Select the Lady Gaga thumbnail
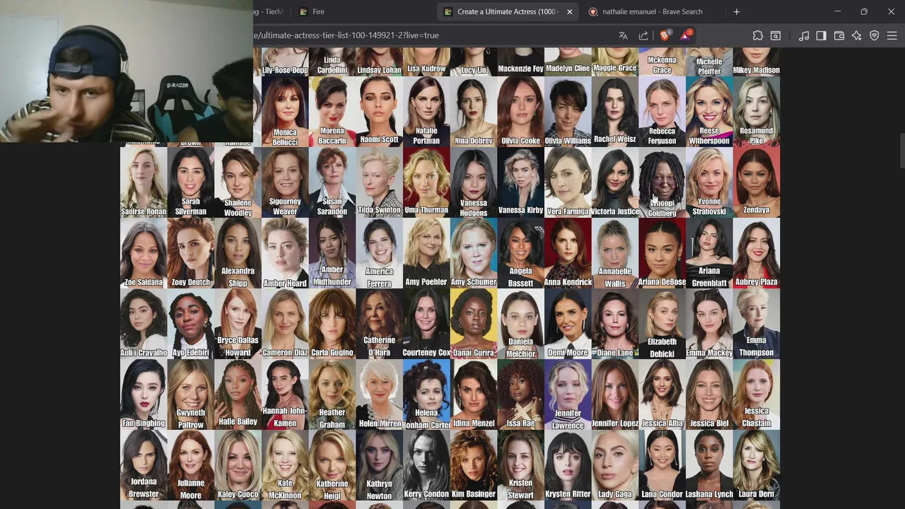 tap(615, 464)
